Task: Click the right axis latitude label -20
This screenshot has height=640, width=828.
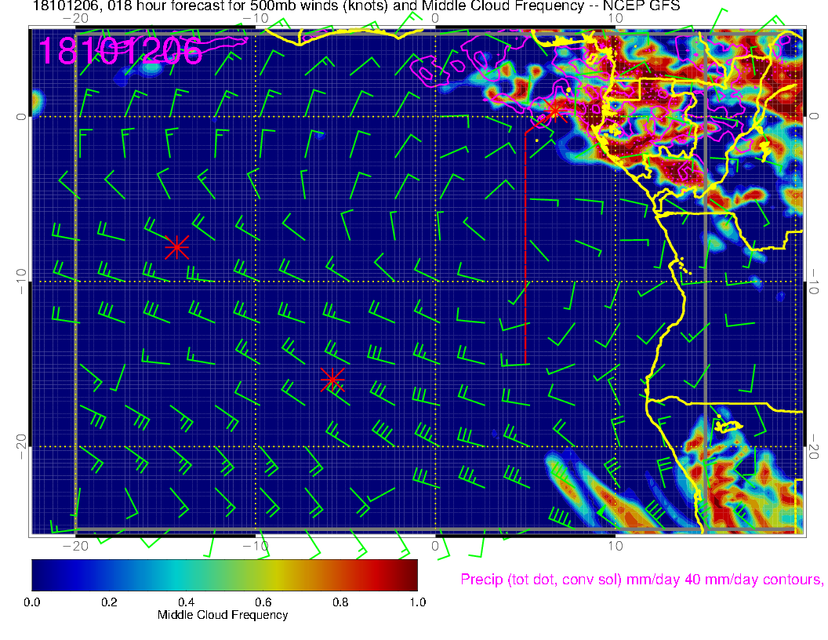Action: click(814, 447)
